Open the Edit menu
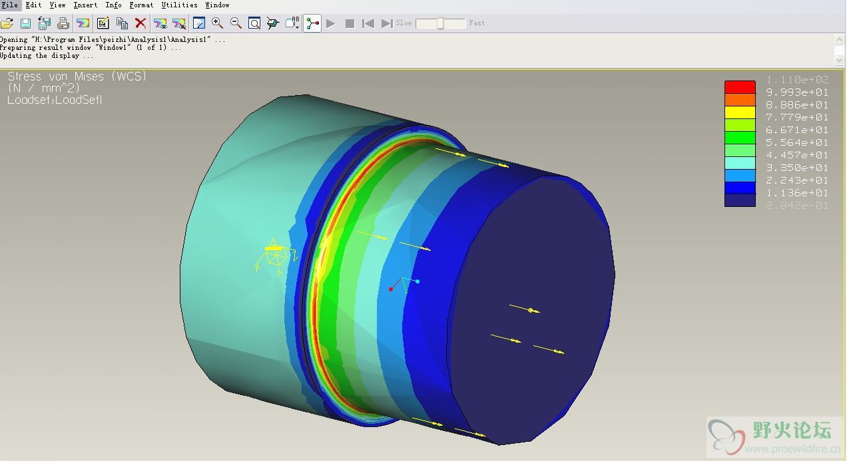The image size is (847, 461). [x=33, y=5]
